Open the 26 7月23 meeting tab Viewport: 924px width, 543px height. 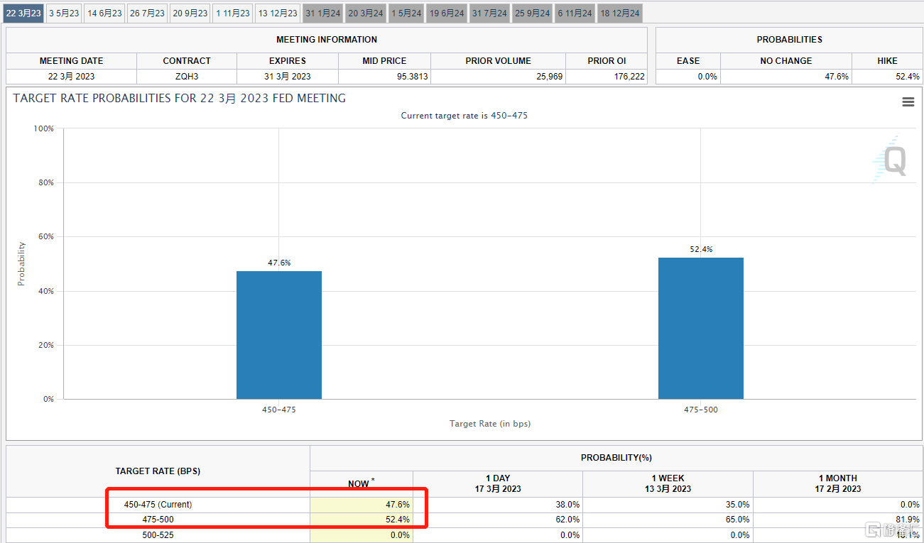(x=147, y=13)
